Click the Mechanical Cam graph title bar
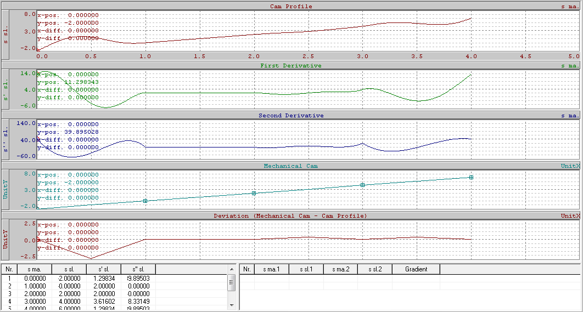 pos(291,166)
